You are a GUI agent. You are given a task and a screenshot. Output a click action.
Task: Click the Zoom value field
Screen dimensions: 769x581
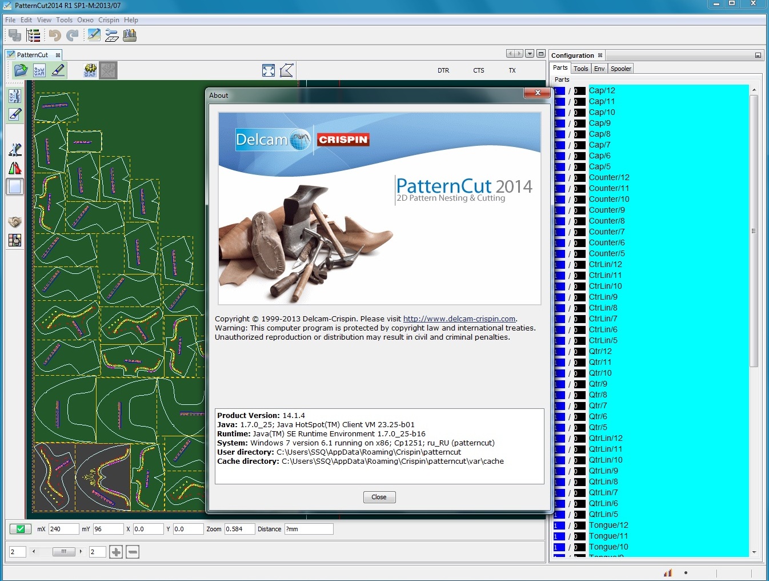point(239,529)
